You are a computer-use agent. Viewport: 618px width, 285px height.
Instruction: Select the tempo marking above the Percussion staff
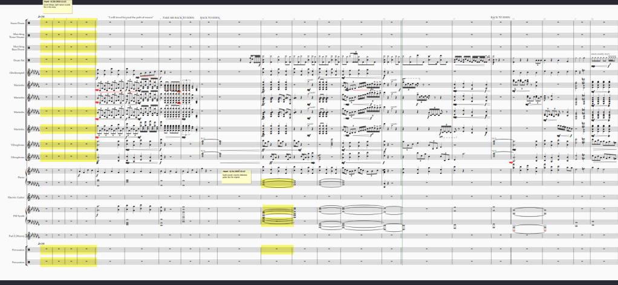click(41, 243)
